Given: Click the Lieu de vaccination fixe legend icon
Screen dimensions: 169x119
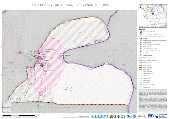Looking at the screenshot, I should [x=141, y=32].
